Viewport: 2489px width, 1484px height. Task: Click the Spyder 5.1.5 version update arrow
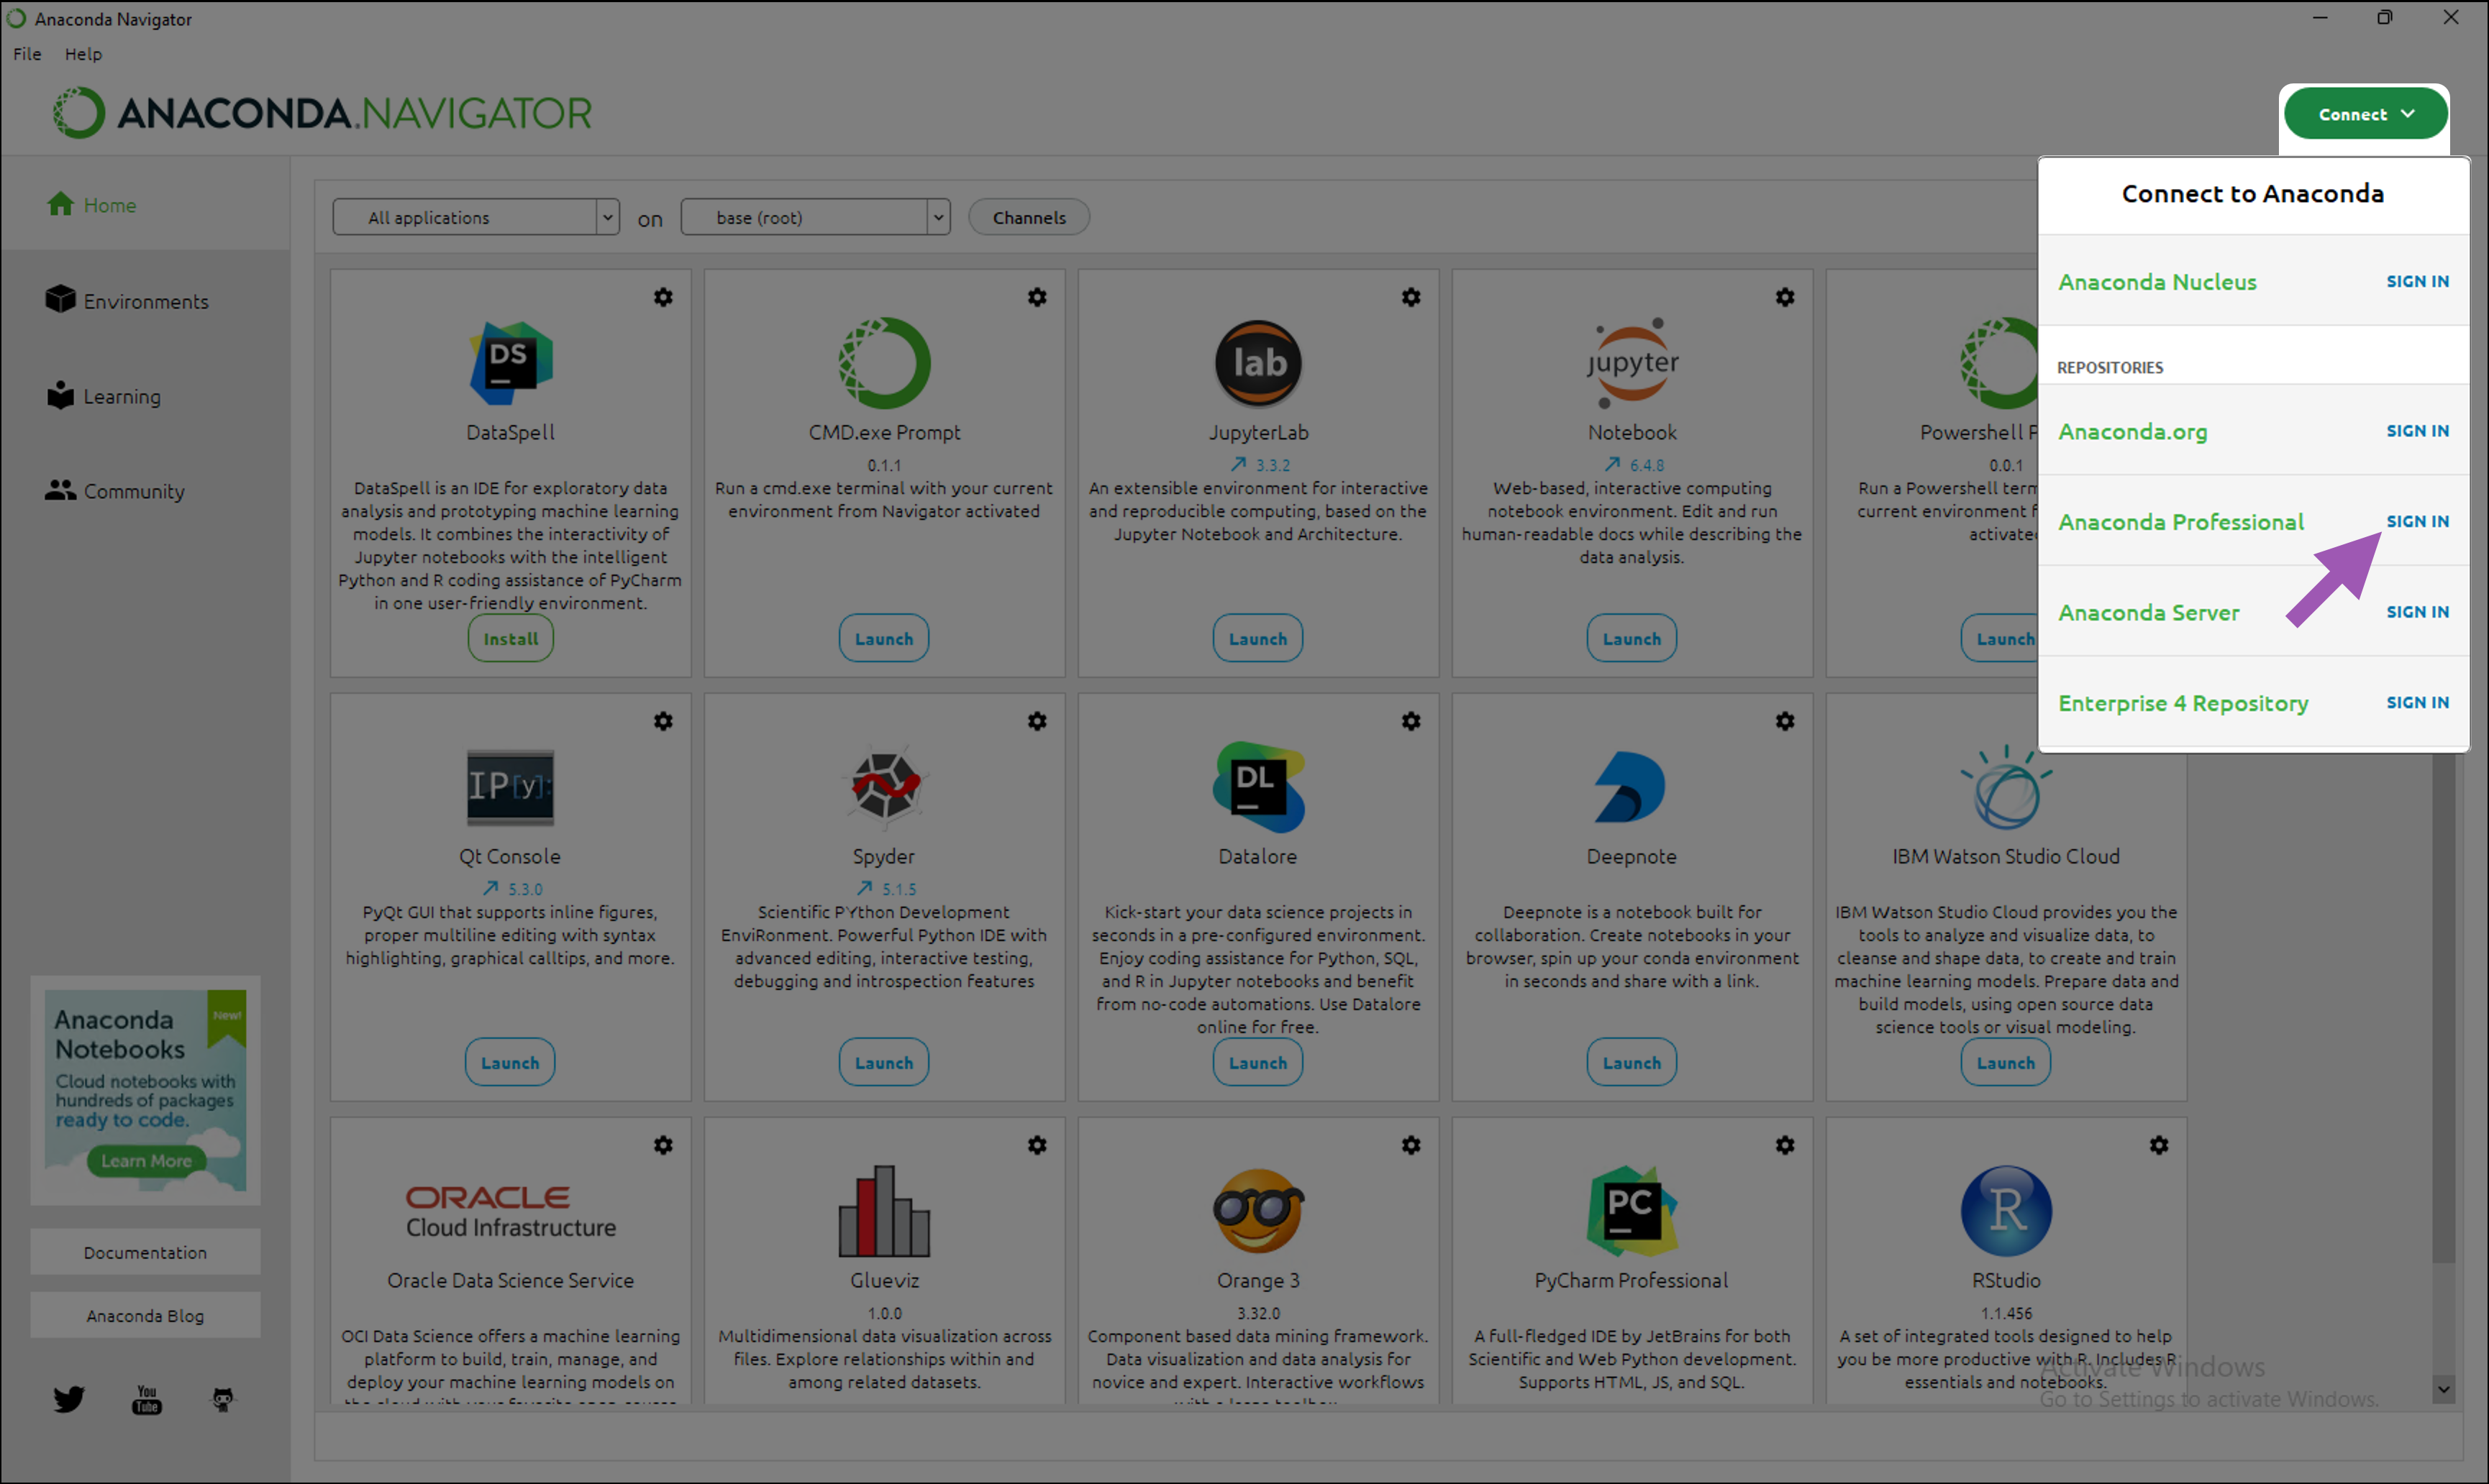tap(865, 888)
